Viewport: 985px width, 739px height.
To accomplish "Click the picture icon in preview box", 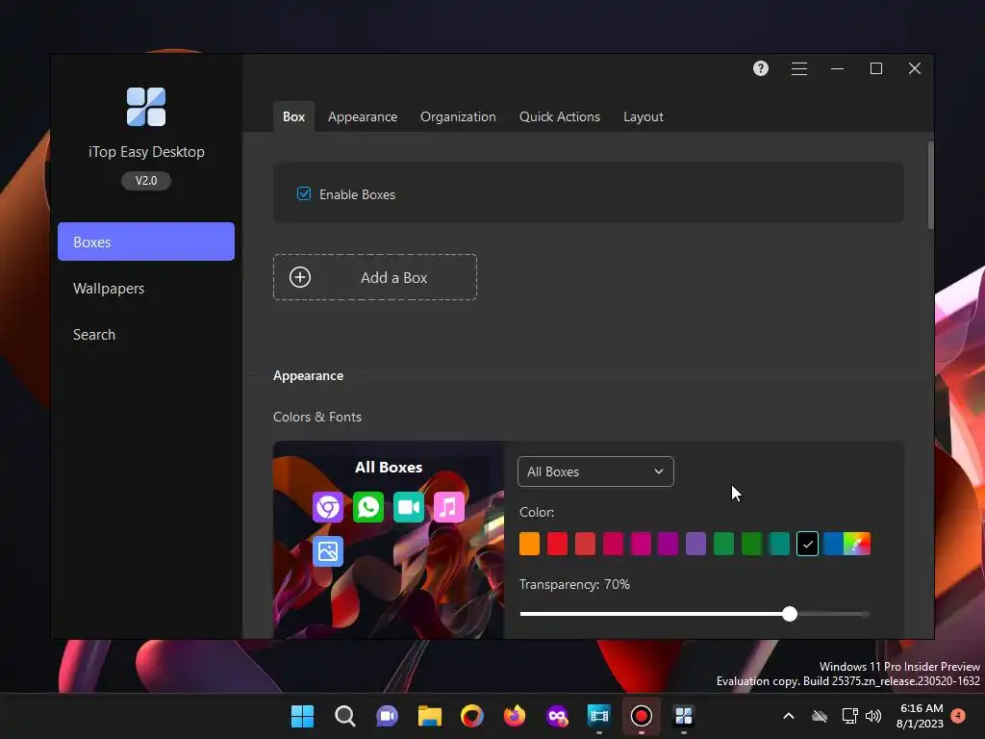I will click(328, 551).
